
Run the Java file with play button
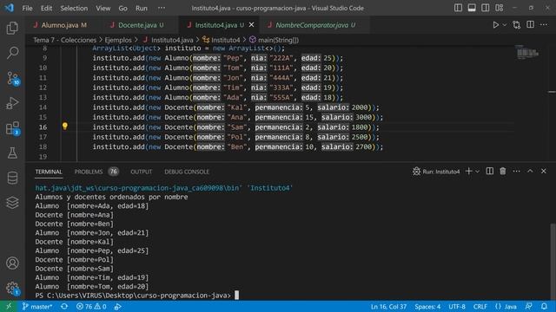coord(495,25)
